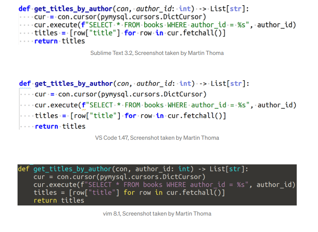
Task: Click the 'def get_titles_by_author' line in the vim screenshot
Action: [x=133, y=169]
